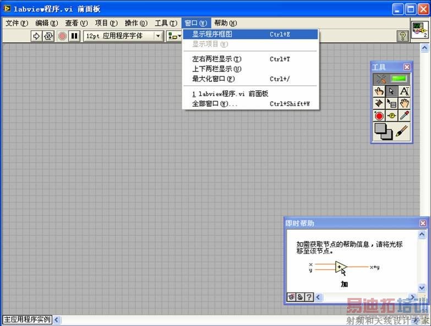Choose 左右两栏显示(T) menu item
Image resolution: width=431 pixels, height=326 pixels.
pyautogui.click(x=250, y=59)
